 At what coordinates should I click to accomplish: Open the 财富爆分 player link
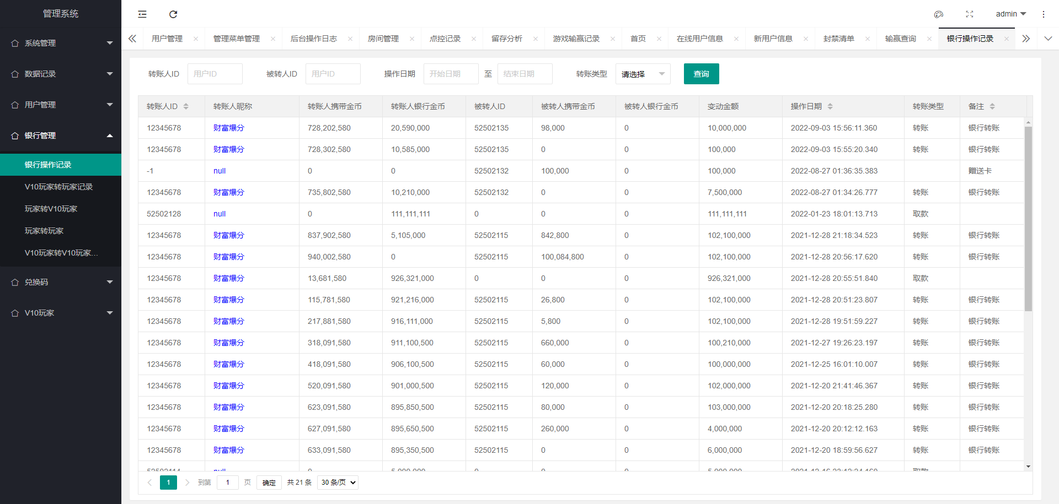click(x=228, y=128)
